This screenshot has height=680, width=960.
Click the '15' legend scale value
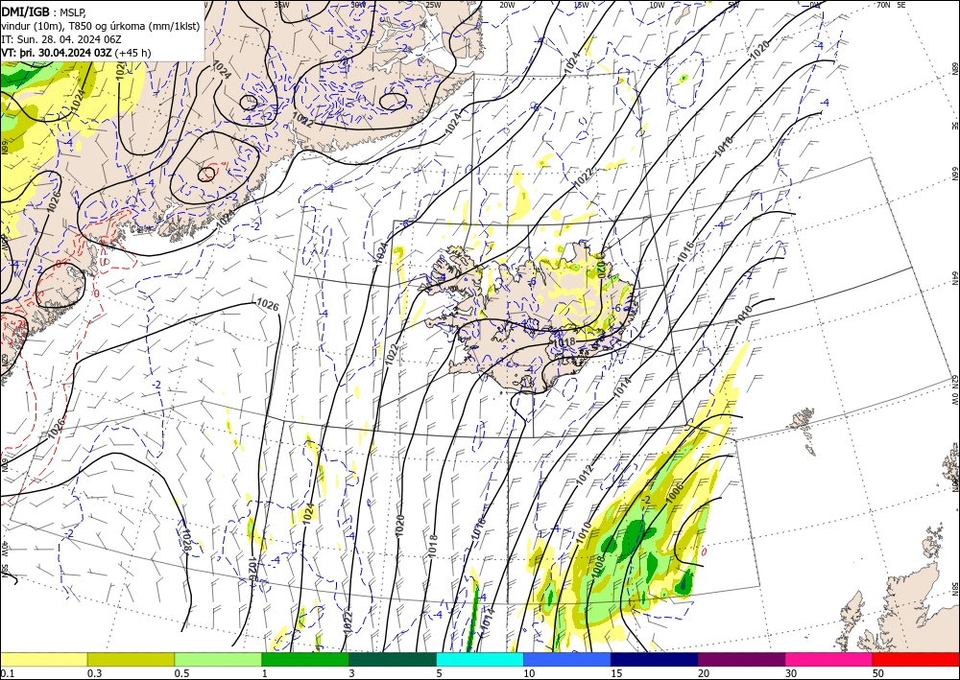[616, 673]
